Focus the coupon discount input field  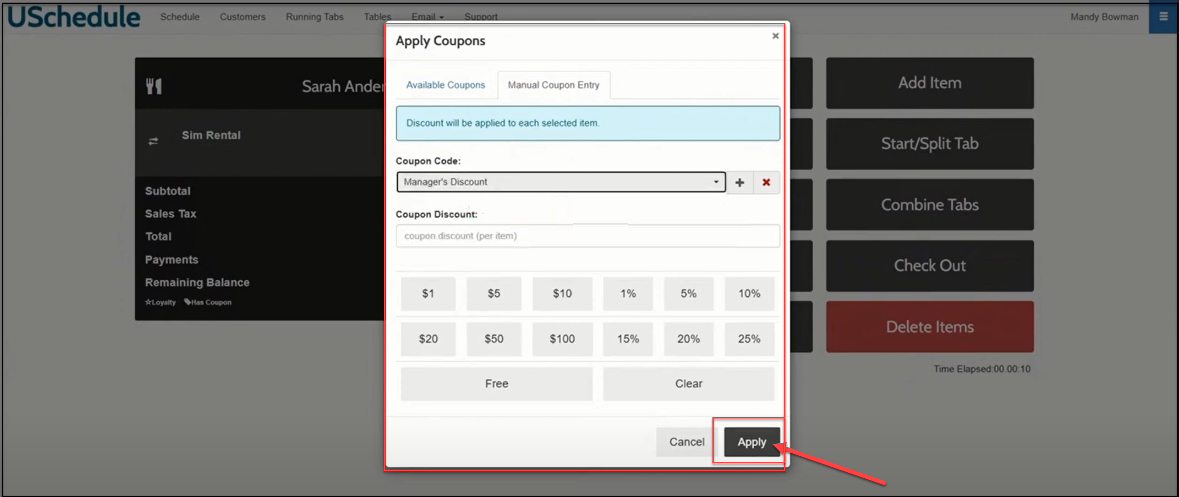(x=587, y=236)
